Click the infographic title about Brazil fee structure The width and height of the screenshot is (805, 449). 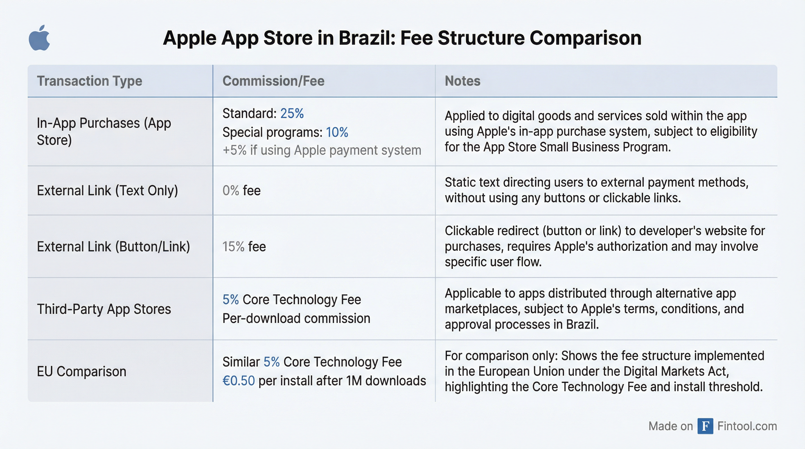(x=402, y=38)
